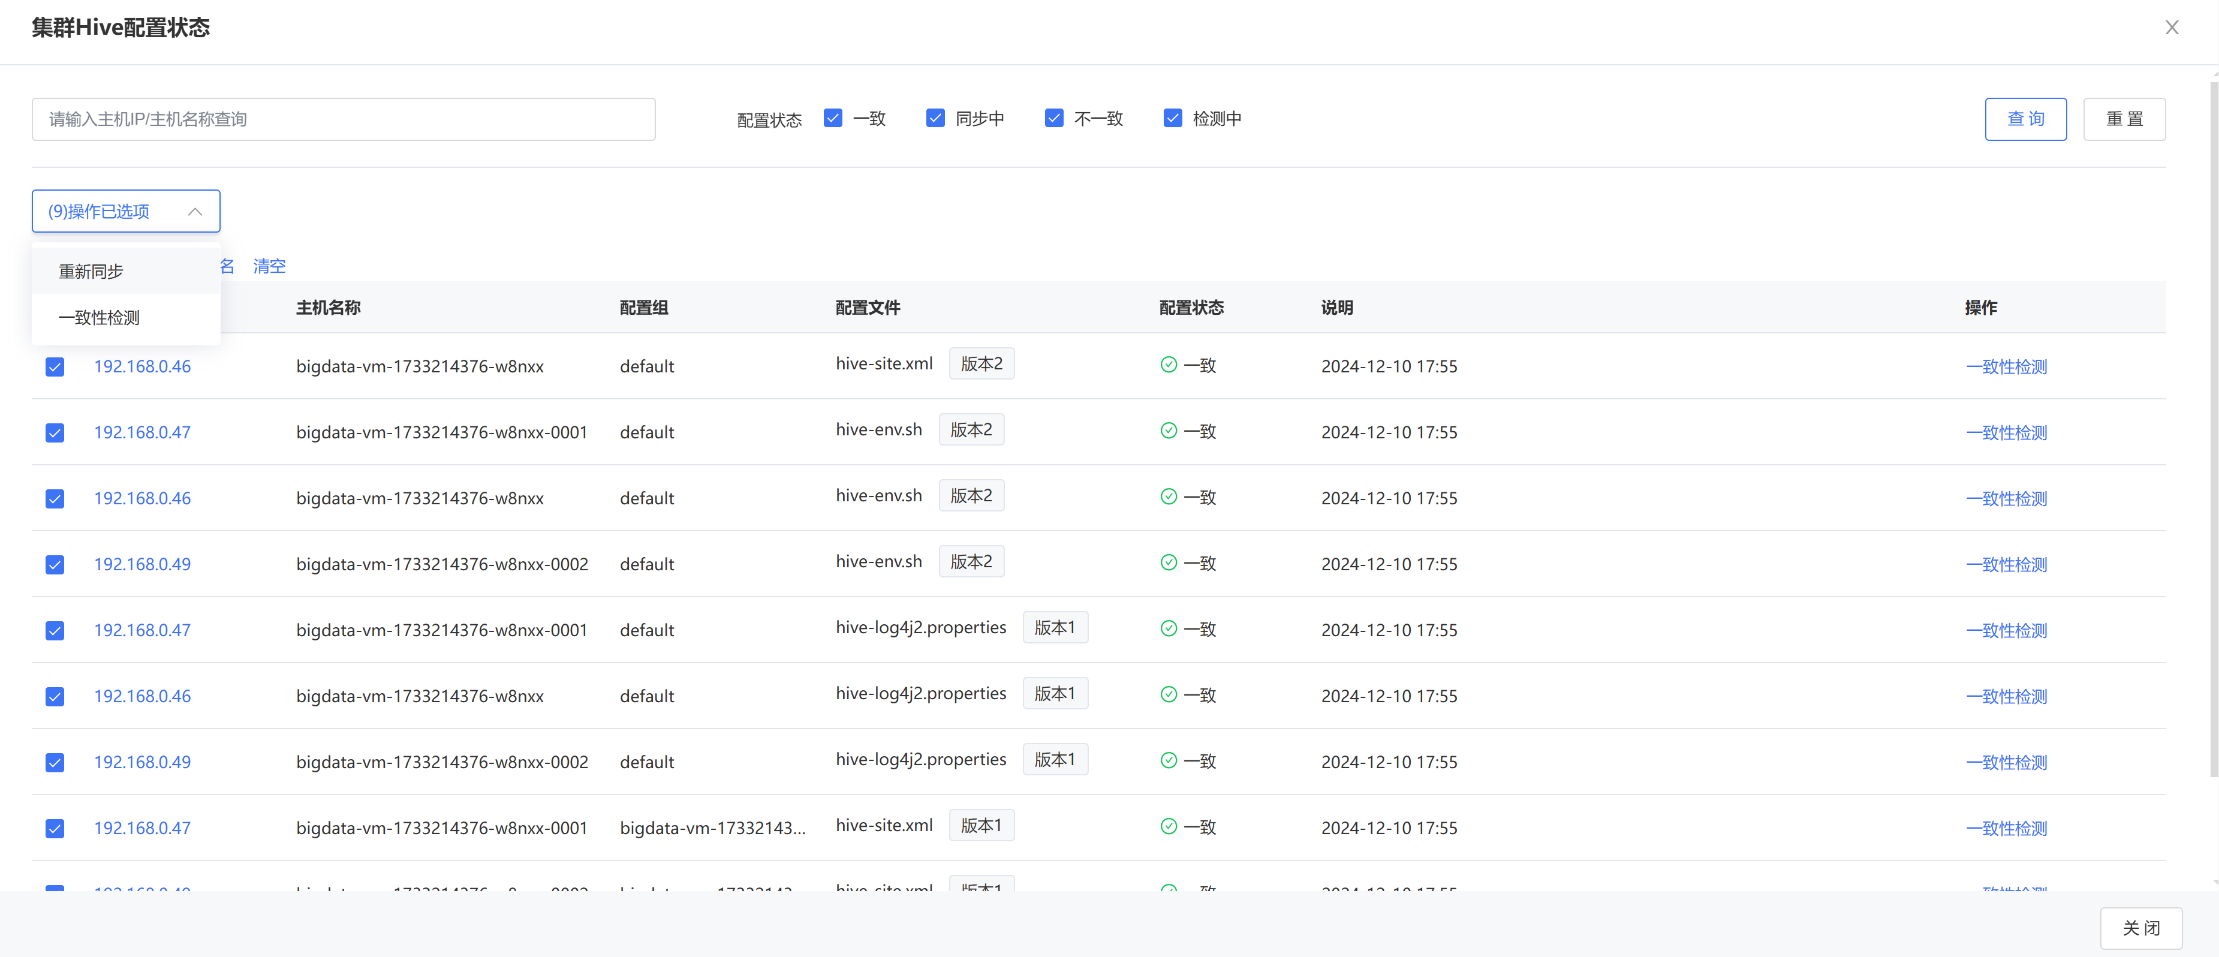Run 一致性检测 for 192.168.0.46 hive-log4j2.properties row
The image size is (2219, 957).
pyautogui.click(x=2006, y=696)
